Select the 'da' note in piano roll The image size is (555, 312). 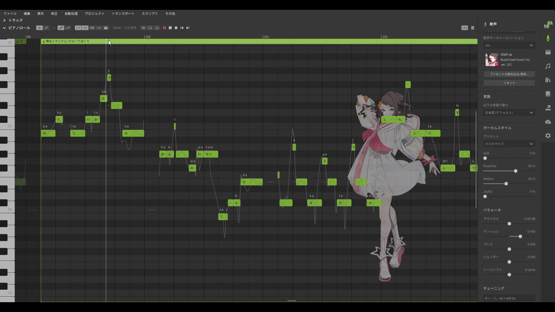[251, 182]
